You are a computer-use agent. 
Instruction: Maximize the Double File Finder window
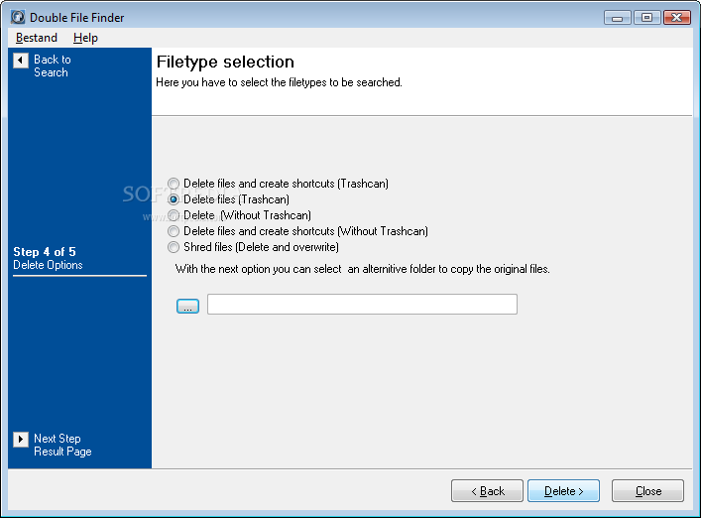click(646, 17)
